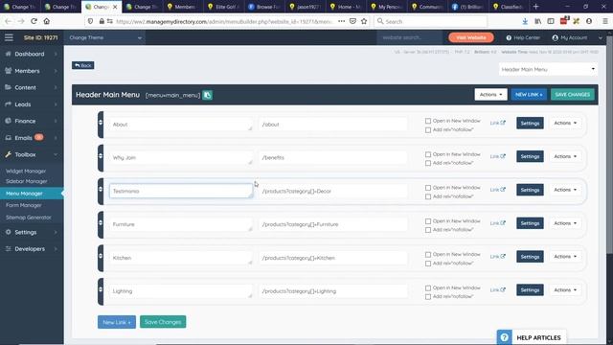
Task: Click the bottom Save Changes button
Action: [163, 322]
